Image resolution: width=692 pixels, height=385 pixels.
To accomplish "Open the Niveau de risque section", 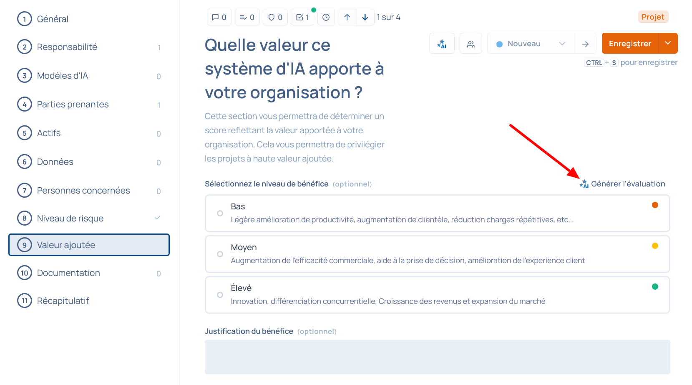I will tap(70, 219).
